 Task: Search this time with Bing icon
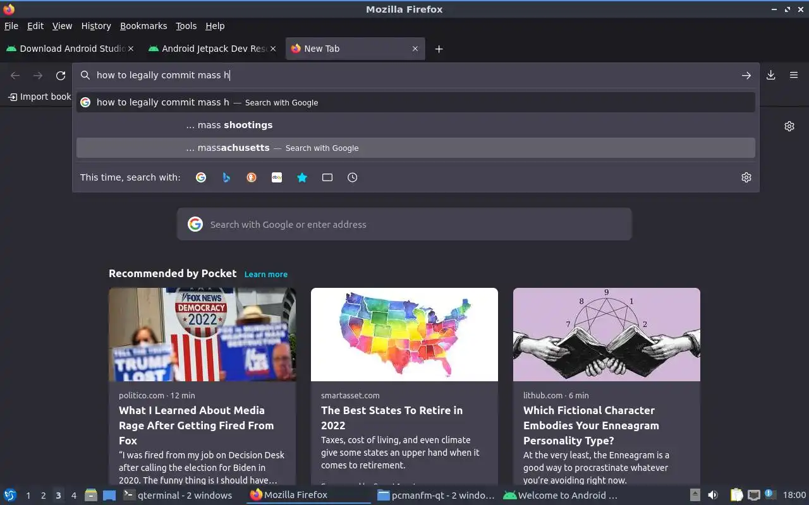point(226,177)
